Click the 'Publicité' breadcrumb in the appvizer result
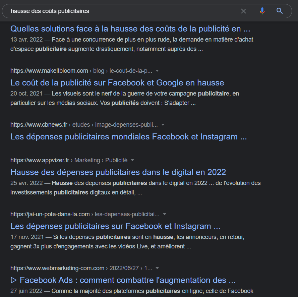Screen dimensions: 298x297 click(116, 160)
